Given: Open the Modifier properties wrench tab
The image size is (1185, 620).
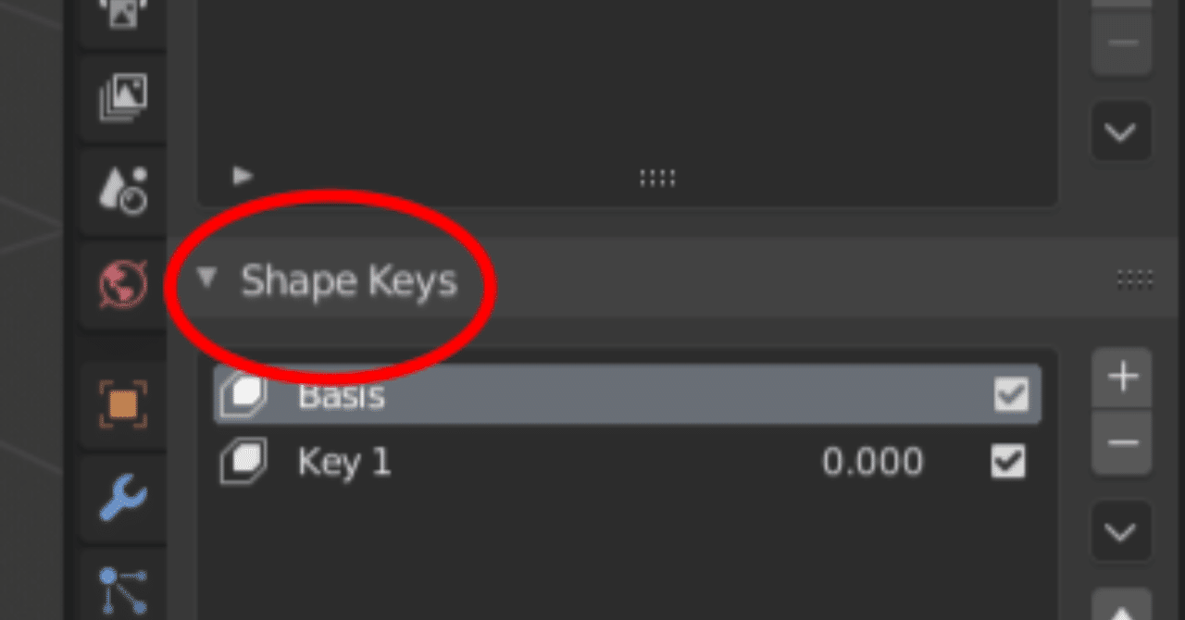Looking at the screenshot, I should click(x=123, y=498).
